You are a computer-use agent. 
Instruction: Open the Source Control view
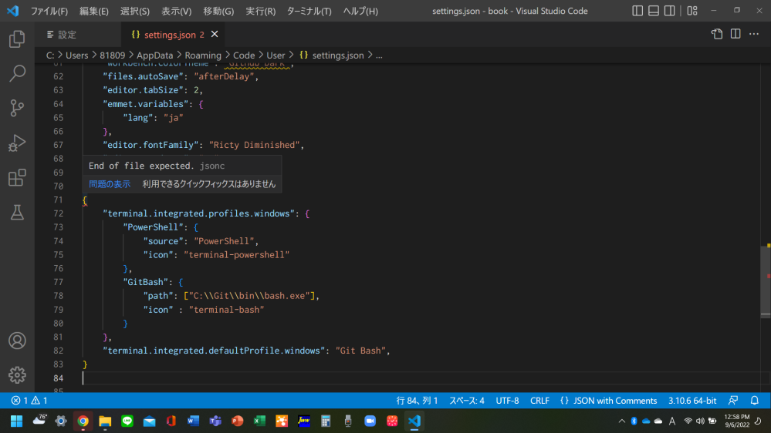17,108
